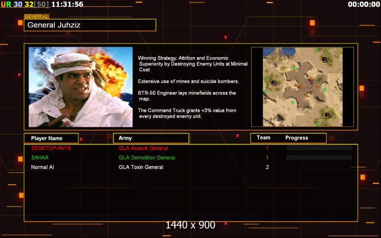Click SAHAR loading progress bar
The image size is (381, 238).
(x=319, y=157)
